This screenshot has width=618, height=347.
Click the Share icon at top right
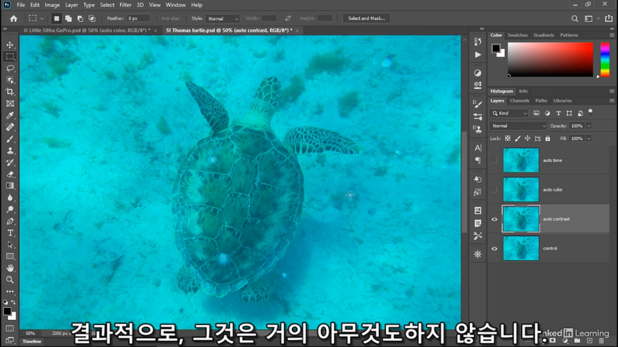coord(609,18)
